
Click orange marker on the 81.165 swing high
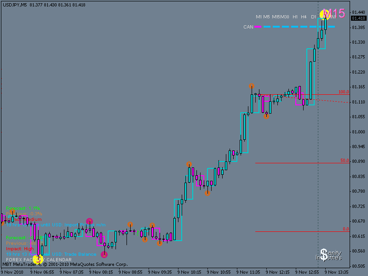[x=252, y=86]
